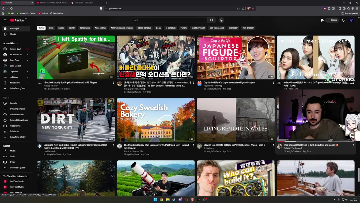Open Living Remote in Wales thumbnail
The image size is (360, 203).
point(236,120)
